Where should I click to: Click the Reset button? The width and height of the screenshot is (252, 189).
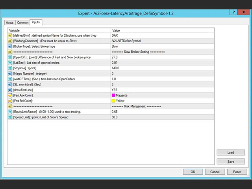point(237,172)
